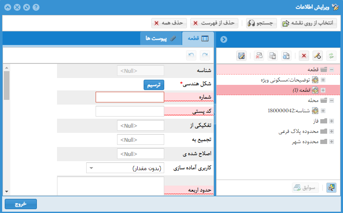Viewport: 343px width, 213px height.
Task: Expand the فاز tree folder
Action: pyautogui.click(x=331, y=121)
